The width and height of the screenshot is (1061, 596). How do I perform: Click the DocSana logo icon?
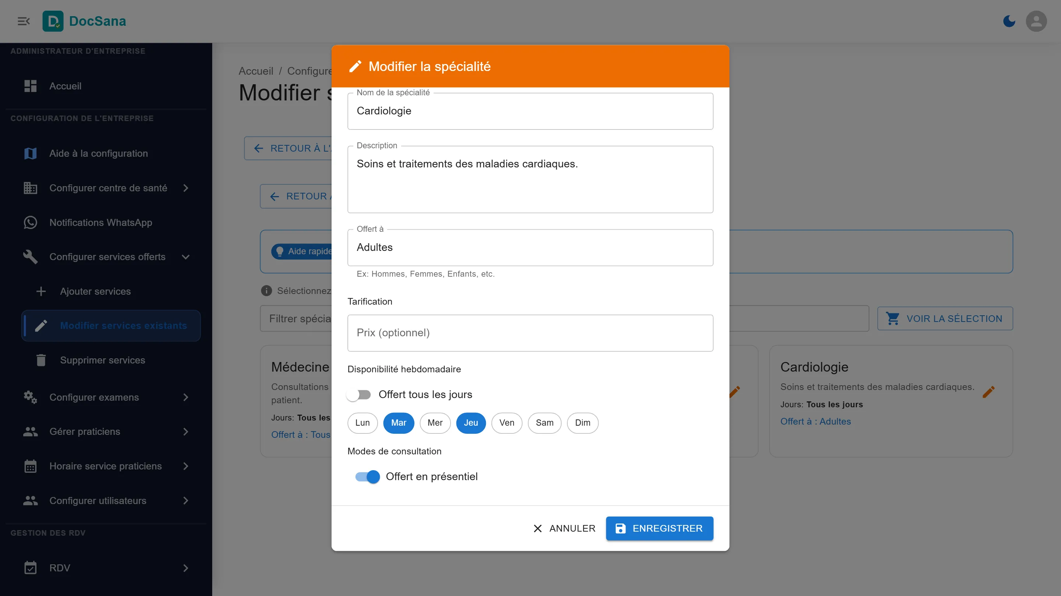tap(53, 21)
